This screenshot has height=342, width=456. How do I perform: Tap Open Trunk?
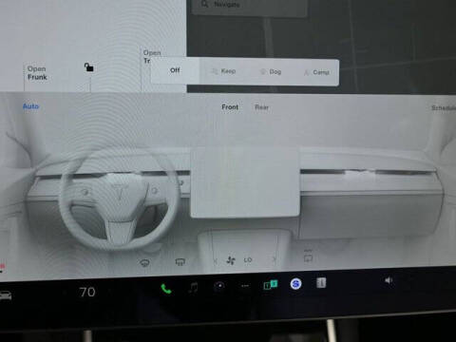[151, 56]
